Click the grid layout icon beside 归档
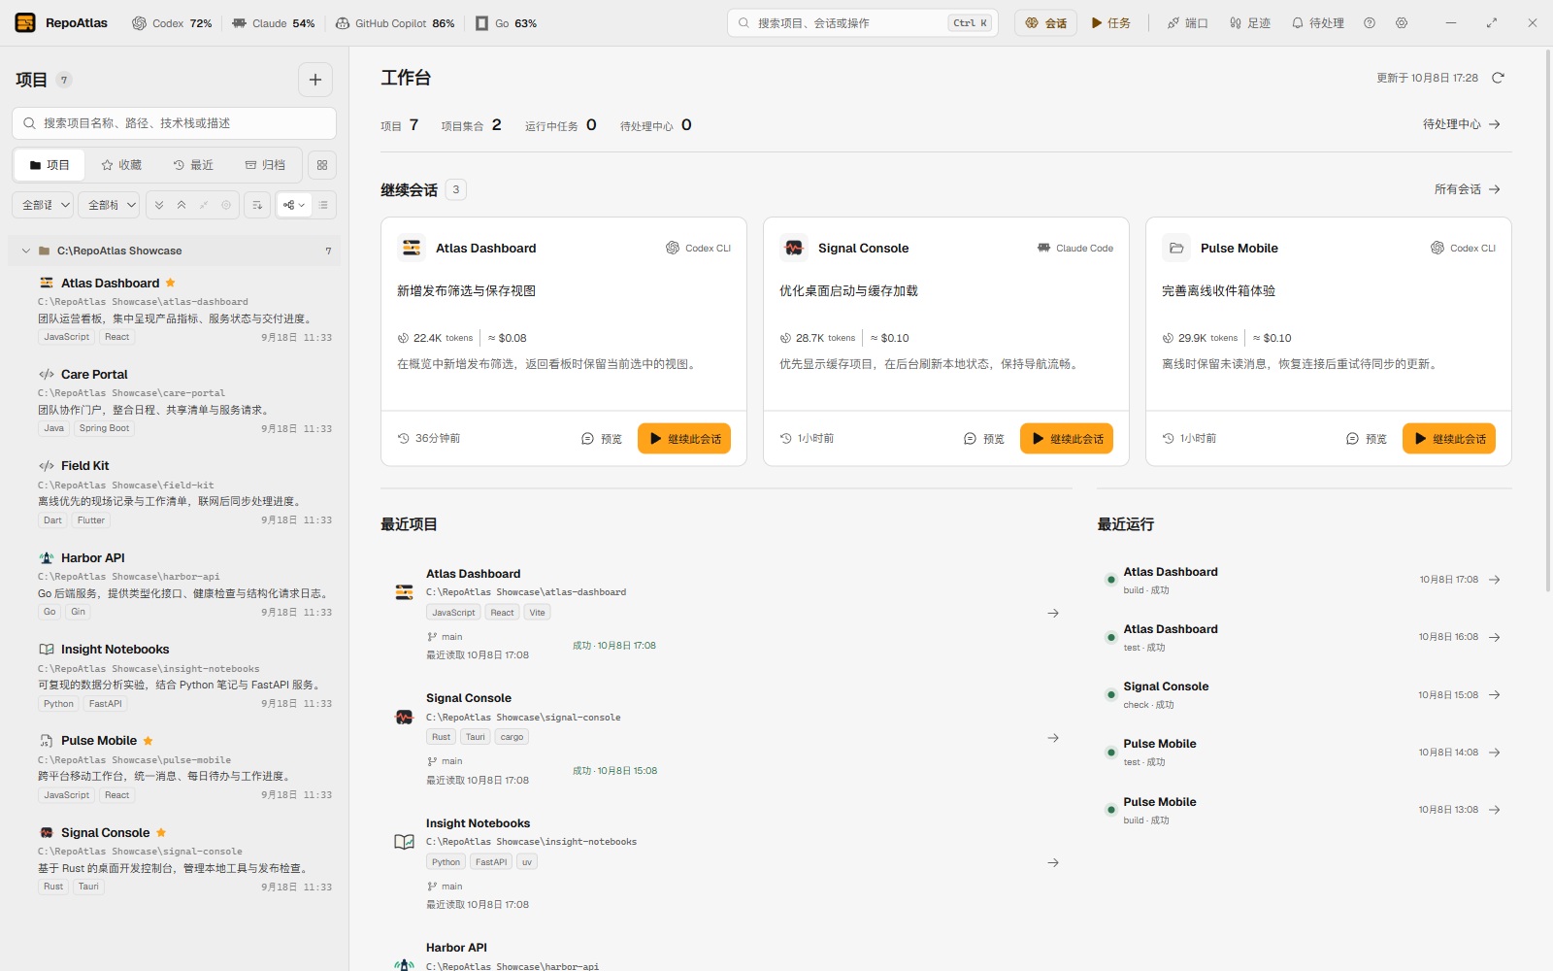 (322, 165)
